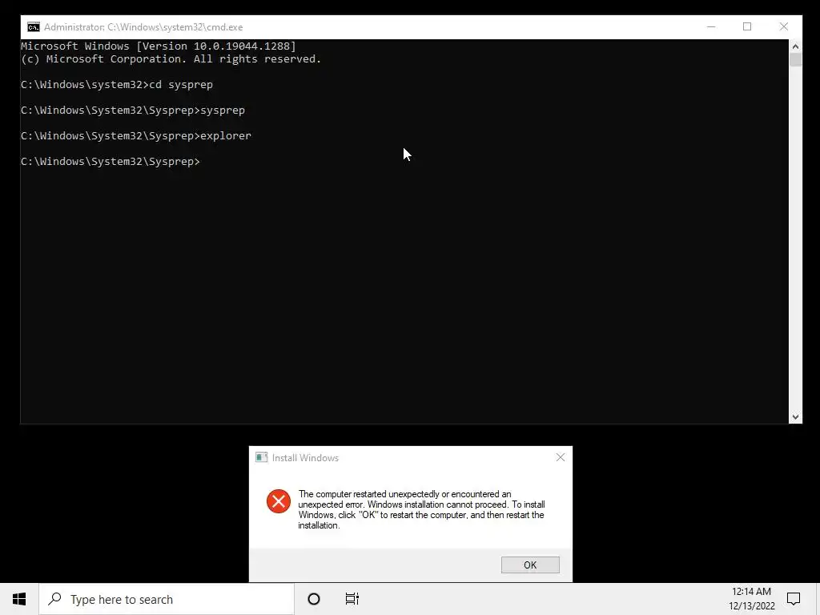Viewport: 820px width, 615px height.
Task: Open Task View from the taskbar
Action: [x=352, y=599]
